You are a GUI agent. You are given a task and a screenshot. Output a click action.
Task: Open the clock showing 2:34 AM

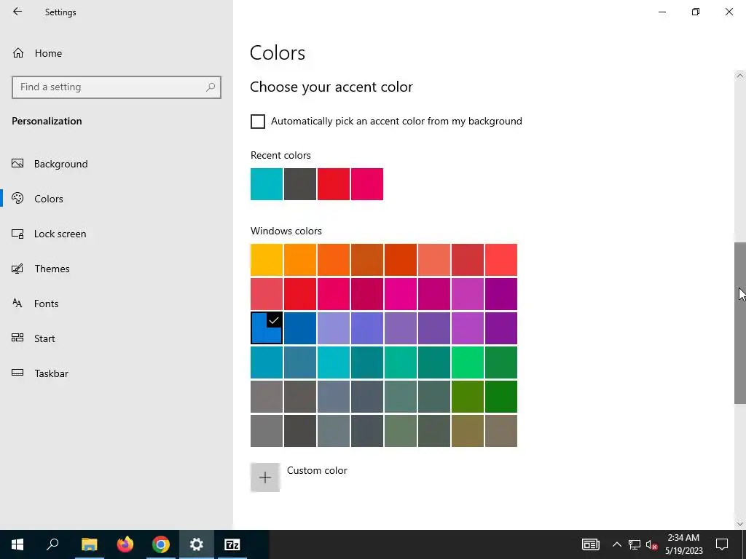[683, 544]
